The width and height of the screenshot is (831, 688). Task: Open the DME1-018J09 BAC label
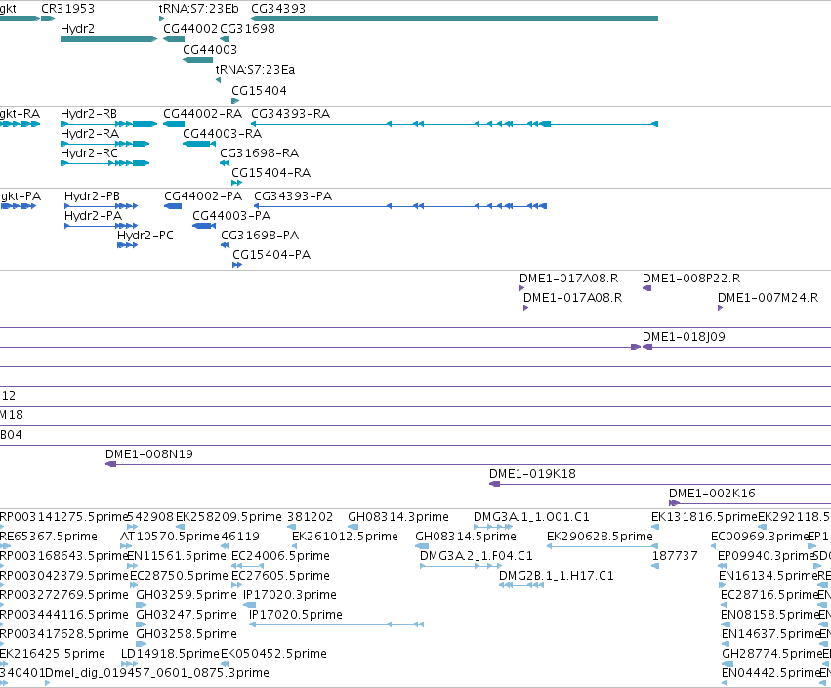tap(684, 337)
